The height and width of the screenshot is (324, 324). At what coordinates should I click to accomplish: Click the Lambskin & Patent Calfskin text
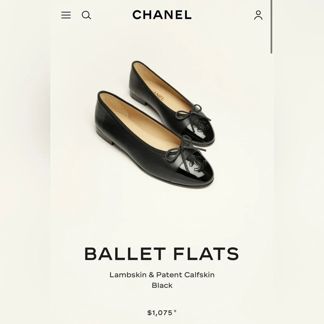tap(162, 275)
